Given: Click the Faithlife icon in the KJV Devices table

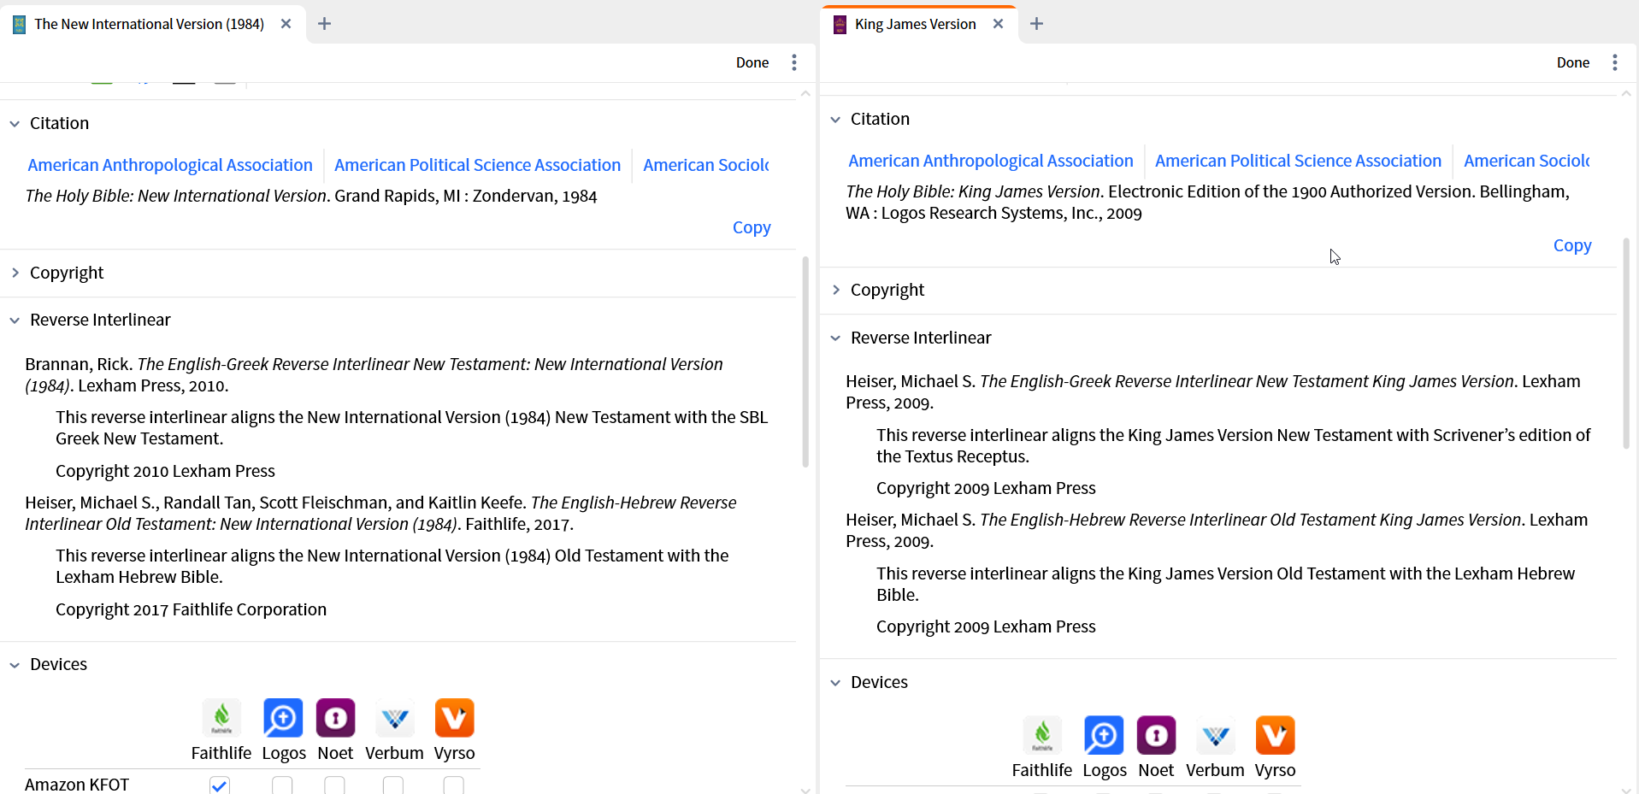Looking at the screenshot, I should pyautogui.click(x=1042, y=735).
